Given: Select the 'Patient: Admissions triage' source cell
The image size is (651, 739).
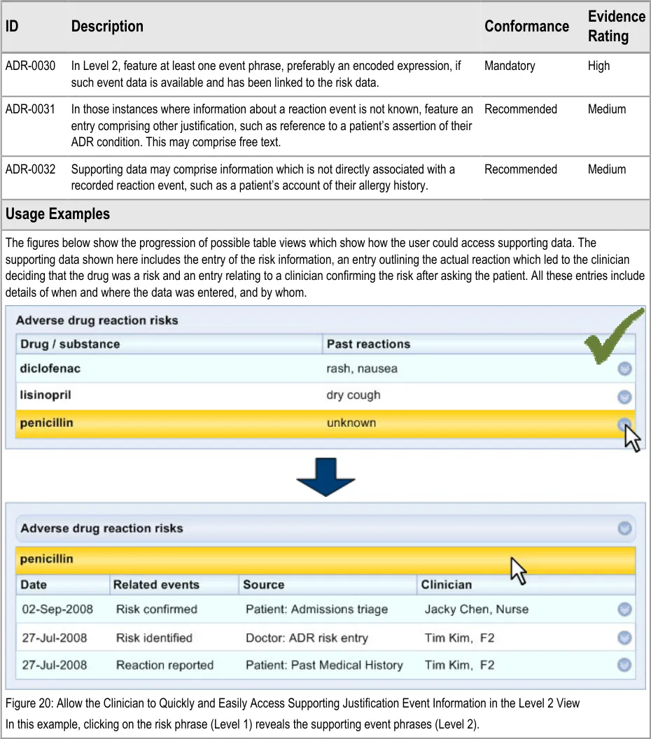Looking at the screenshot, I should (316, 610).
